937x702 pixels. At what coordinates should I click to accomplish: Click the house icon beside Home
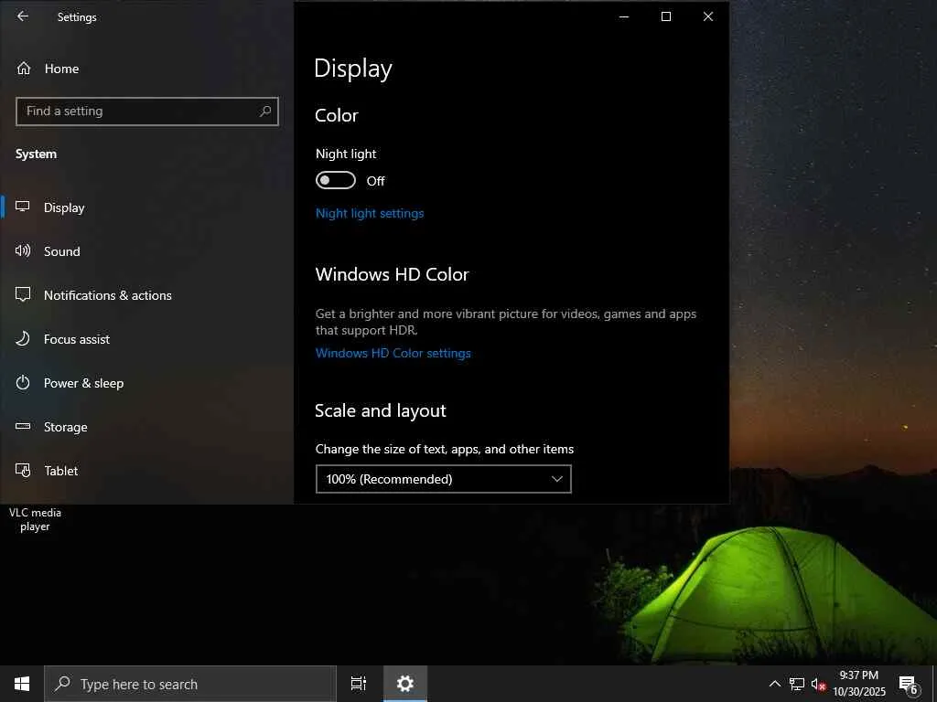point(23,68)
